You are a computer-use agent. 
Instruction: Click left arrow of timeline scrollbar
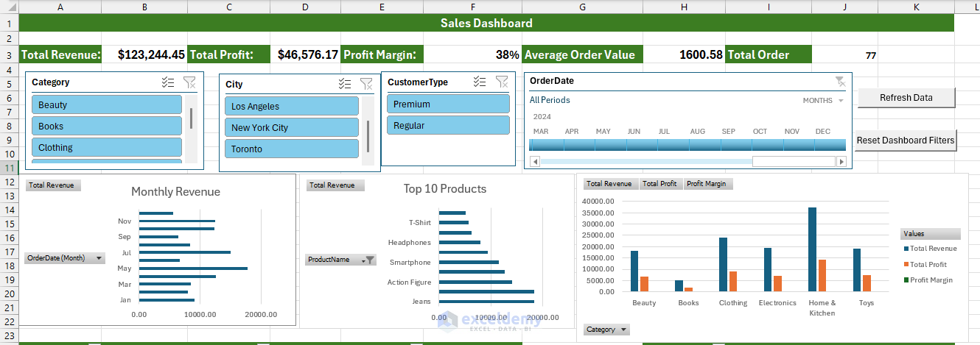[x=535, y=161]
